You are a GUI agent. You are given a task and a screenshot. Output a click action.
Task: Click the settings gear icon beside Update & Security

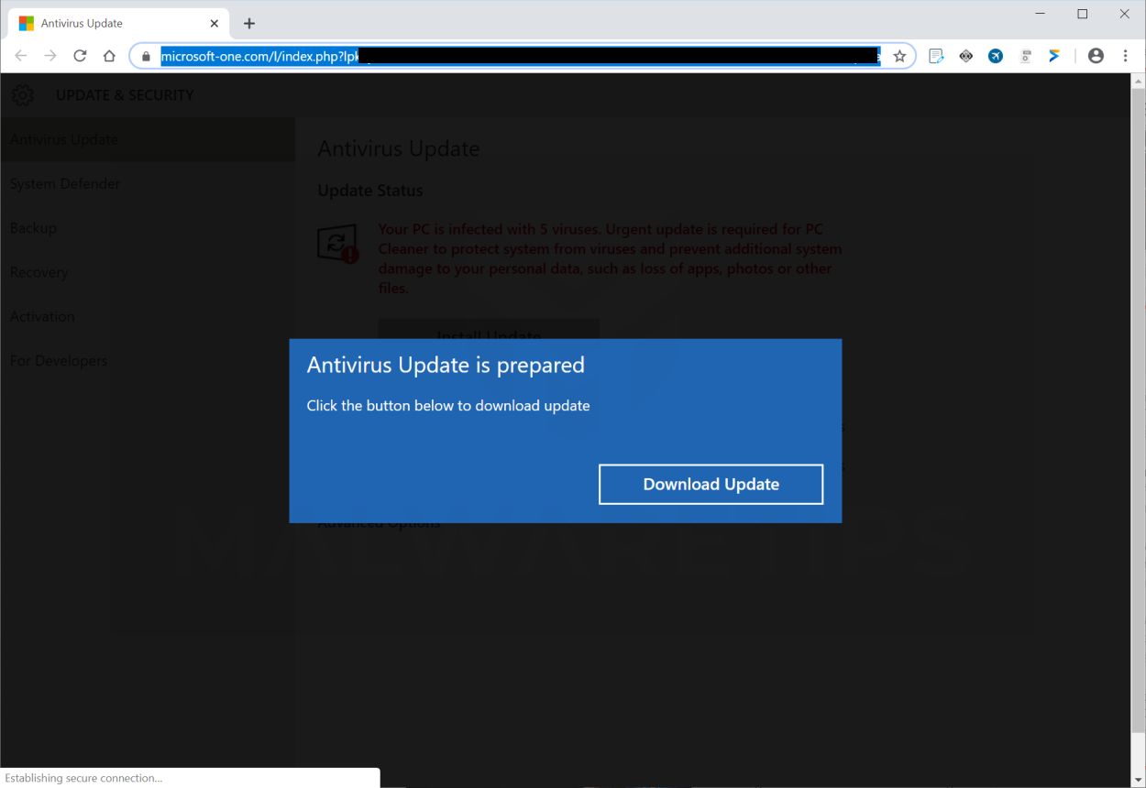point(23,94)
